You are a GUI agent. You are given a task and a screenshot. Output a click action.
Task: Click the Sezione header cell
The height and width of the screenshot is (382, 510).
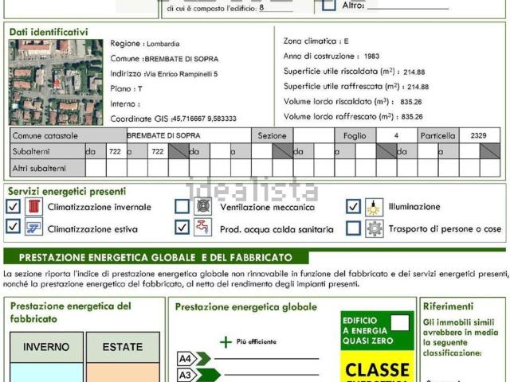[273, 135]
